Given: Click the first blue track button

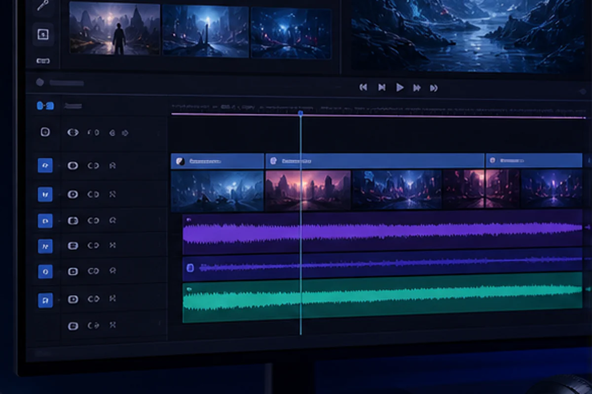Looking at the screenshot, I should [x=45, y=165].
